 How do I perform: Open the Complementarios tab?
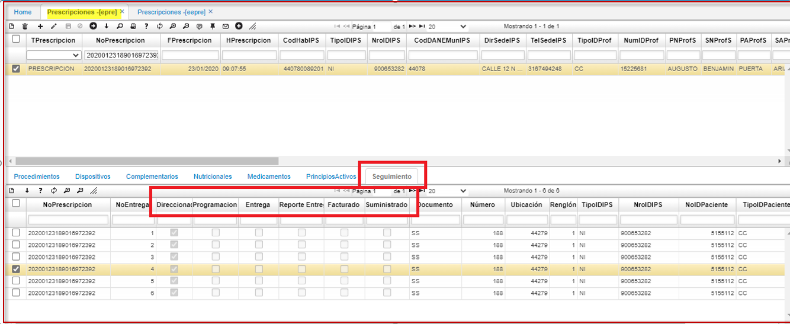(x=152, y=177)
